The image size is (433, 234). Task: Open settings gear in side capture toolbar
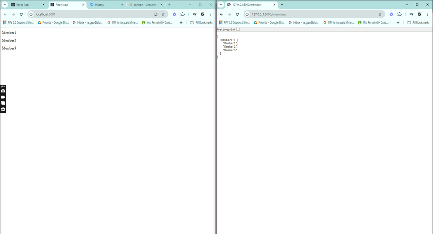tap(3, 109)
